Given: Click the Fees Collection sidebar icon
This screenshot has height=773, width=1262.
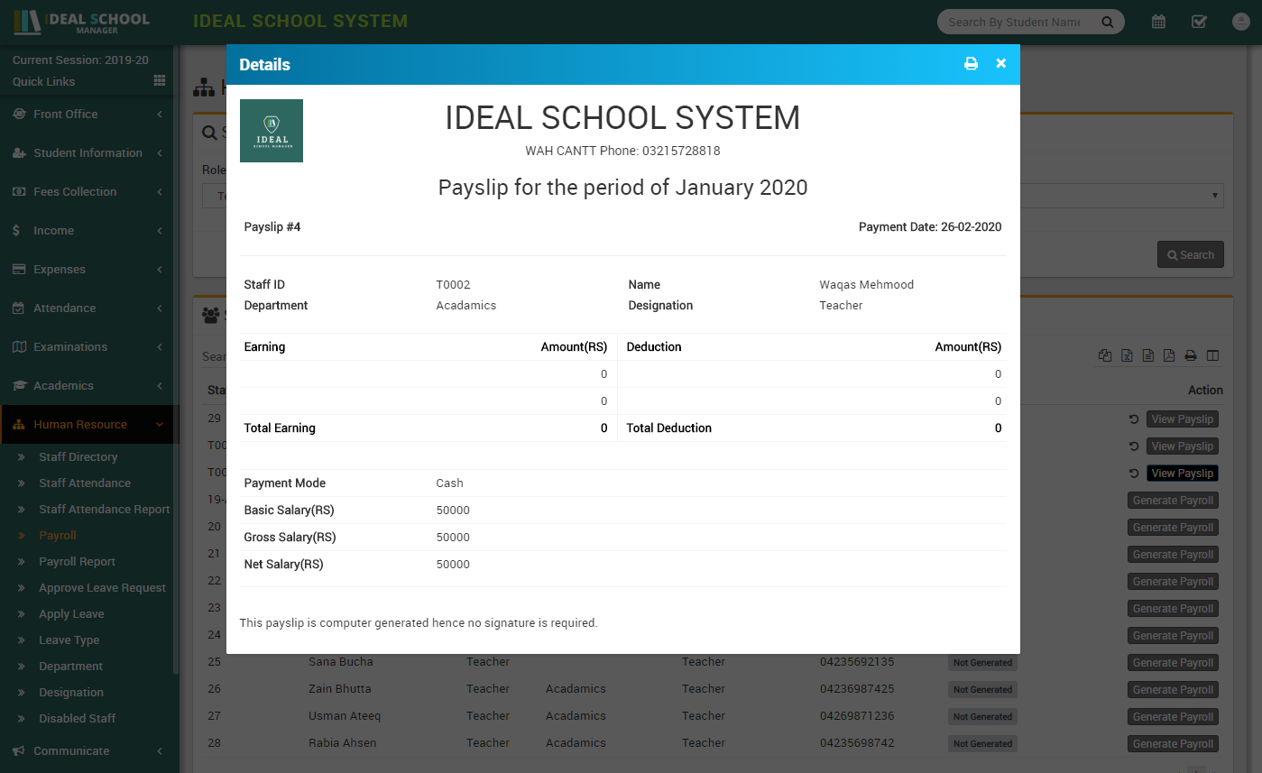Looking at the screenshot, I should tap(19, 192).
